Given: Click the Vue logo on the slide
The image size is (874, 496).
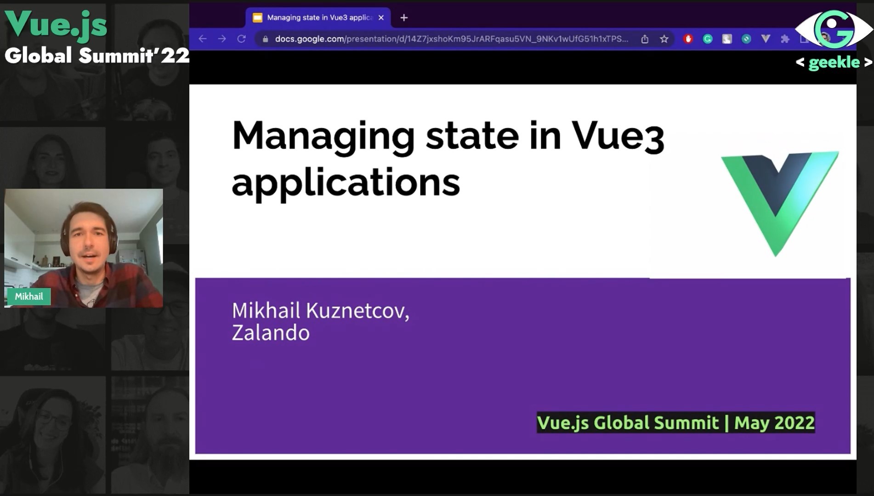Looking at the screenshot, I should (779, 204).
